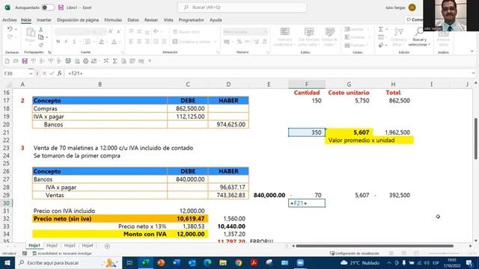
Task: Expand the Name Box dropdown arrow
Action: pos(31,73)
